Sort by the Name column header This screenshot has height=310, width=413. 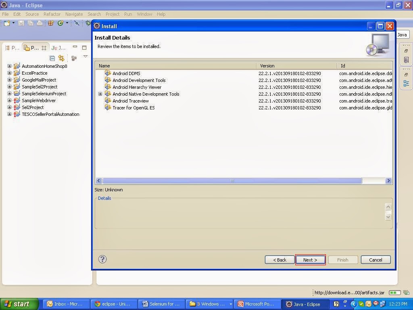tap(176, 66)
